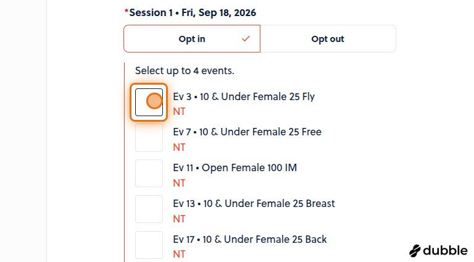
Task: Check the Ev 7 Female 25 Free checkbox
Action: (149, 138)
